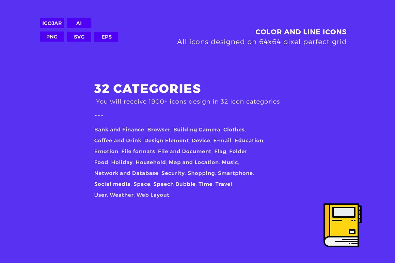The image size is (395, 263).
Task: Go to the File formats category
Action: pos(138,151)
